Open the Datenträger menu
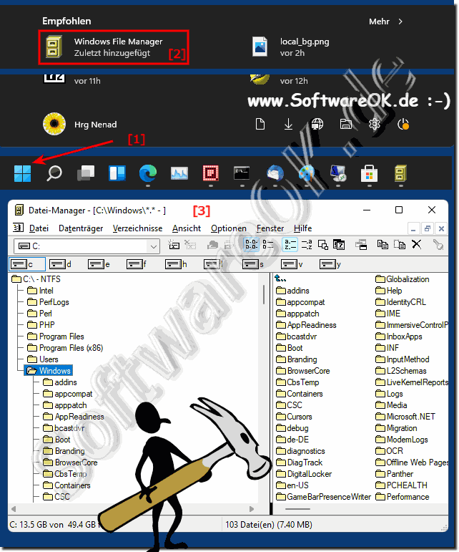The height and width of the screenshot is (552, 459). click(81, 228)
